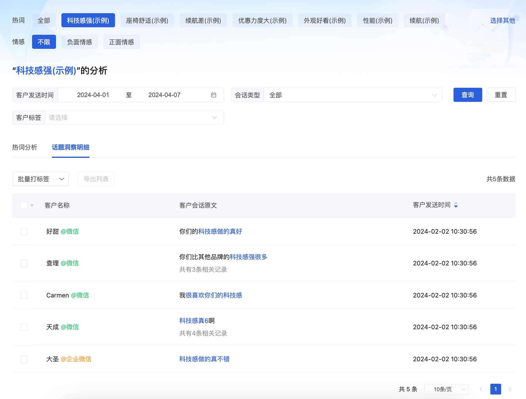Image resolution: width=526 pixels, height=399 pixels.
Task: Click 客户会话原文 column header
Action: 198,205
